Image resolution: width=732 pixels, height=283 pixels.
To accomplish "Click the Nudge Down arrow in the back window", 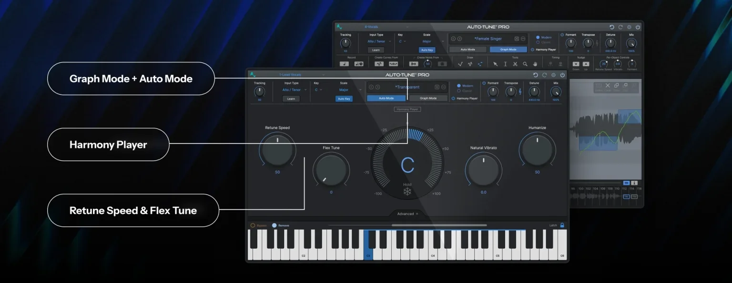I will [x=576, y=64].
